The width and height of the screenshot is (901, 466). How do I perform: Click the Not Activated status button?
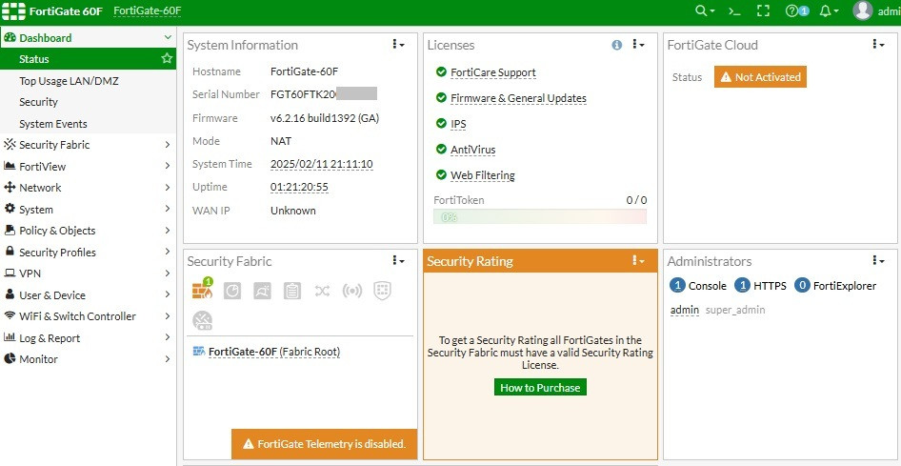pos(760,77)
